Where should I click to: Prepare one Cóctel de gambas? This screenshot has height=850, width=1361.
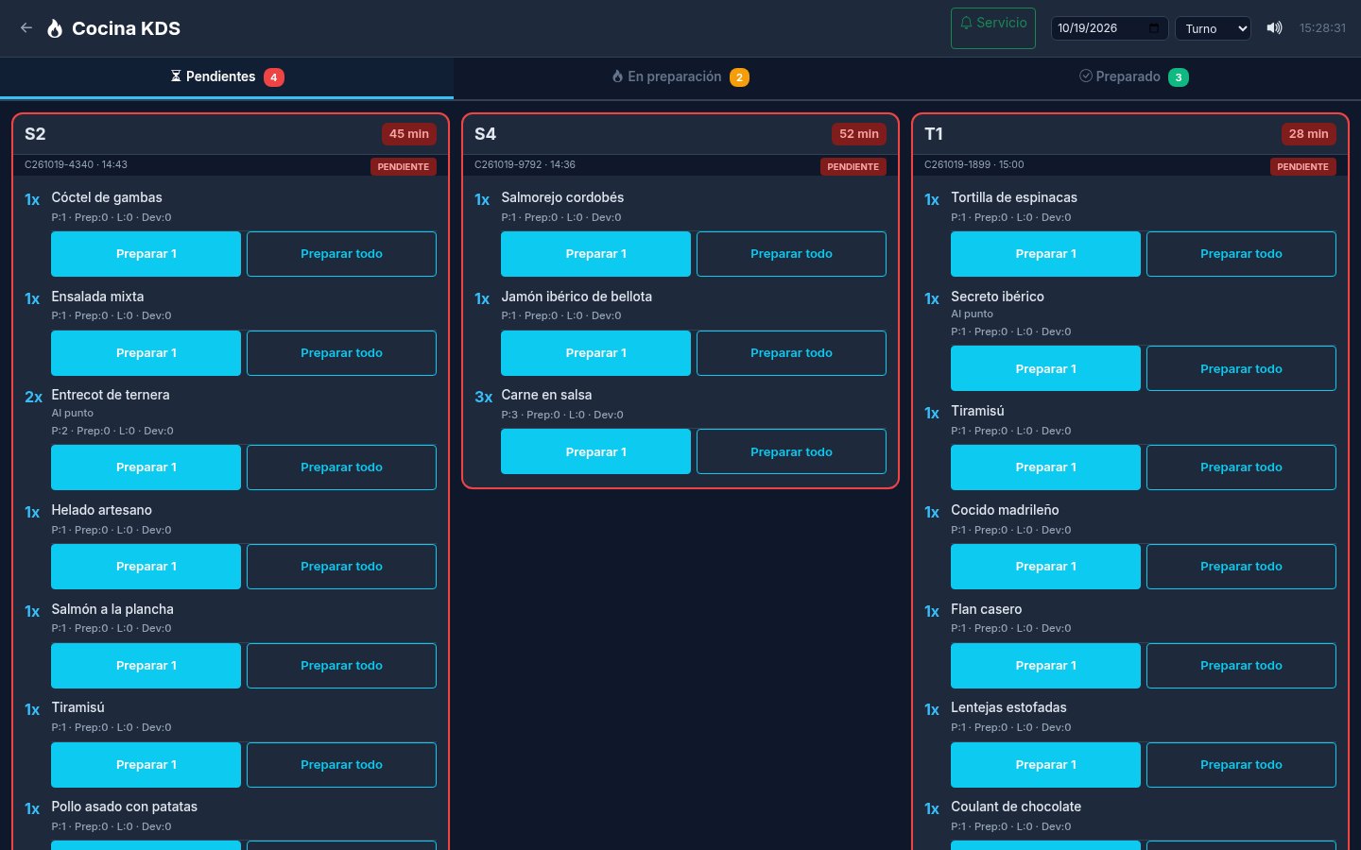coord(146,254)
